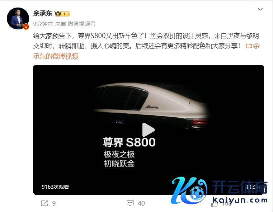
Task: Click the 开云体育 watermark title
Action: click(240, 187)
